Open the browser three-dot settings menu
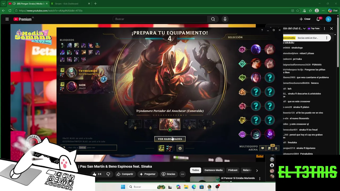The height and width of the screenshot is (191, 340). [x=323, y=11]
